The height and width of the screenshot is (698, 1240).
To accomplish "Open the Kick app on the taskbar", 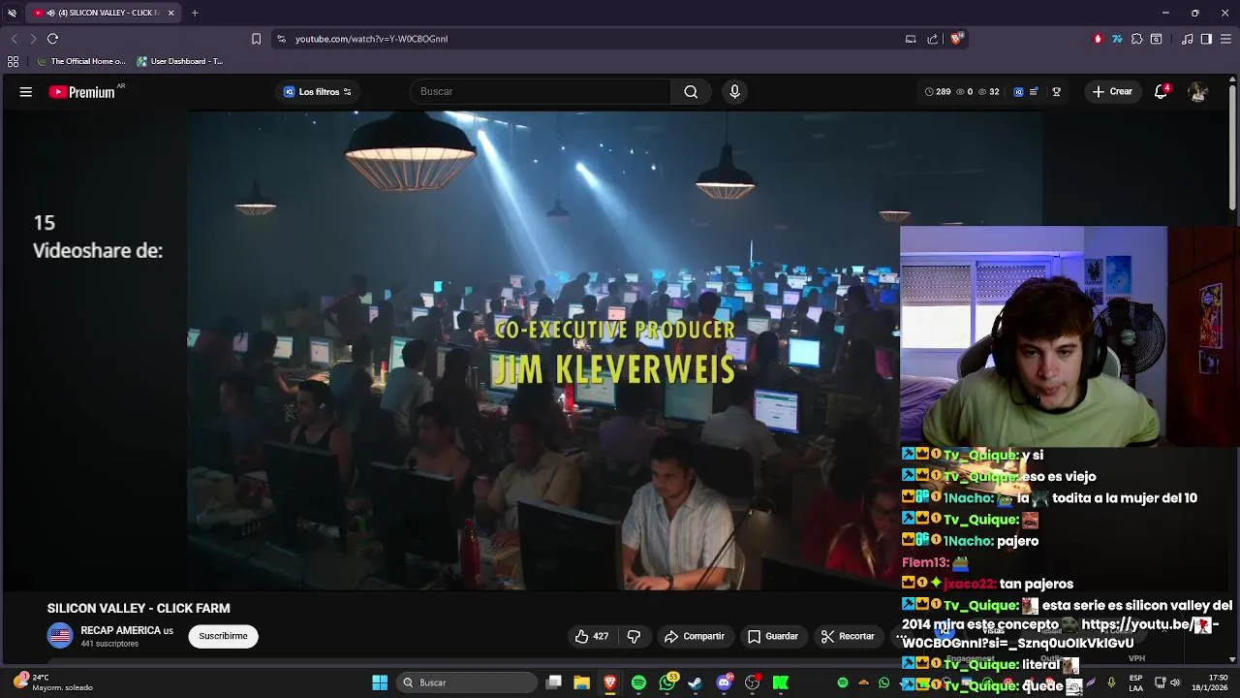I will 780,682.
